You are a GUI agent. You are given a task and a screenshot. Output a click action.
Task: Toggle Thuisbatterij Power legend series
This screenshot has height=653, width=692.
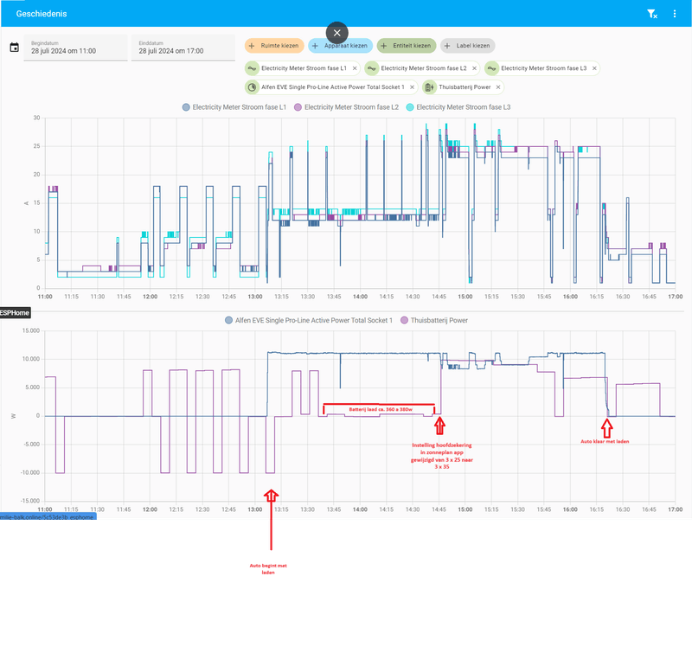[x=434, y=320]
